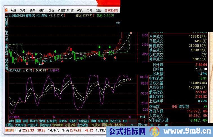This screenshot has height=137, width=213.
Task: Open the 主力轨迹 bottom tab
Action: tap(83, 125)
